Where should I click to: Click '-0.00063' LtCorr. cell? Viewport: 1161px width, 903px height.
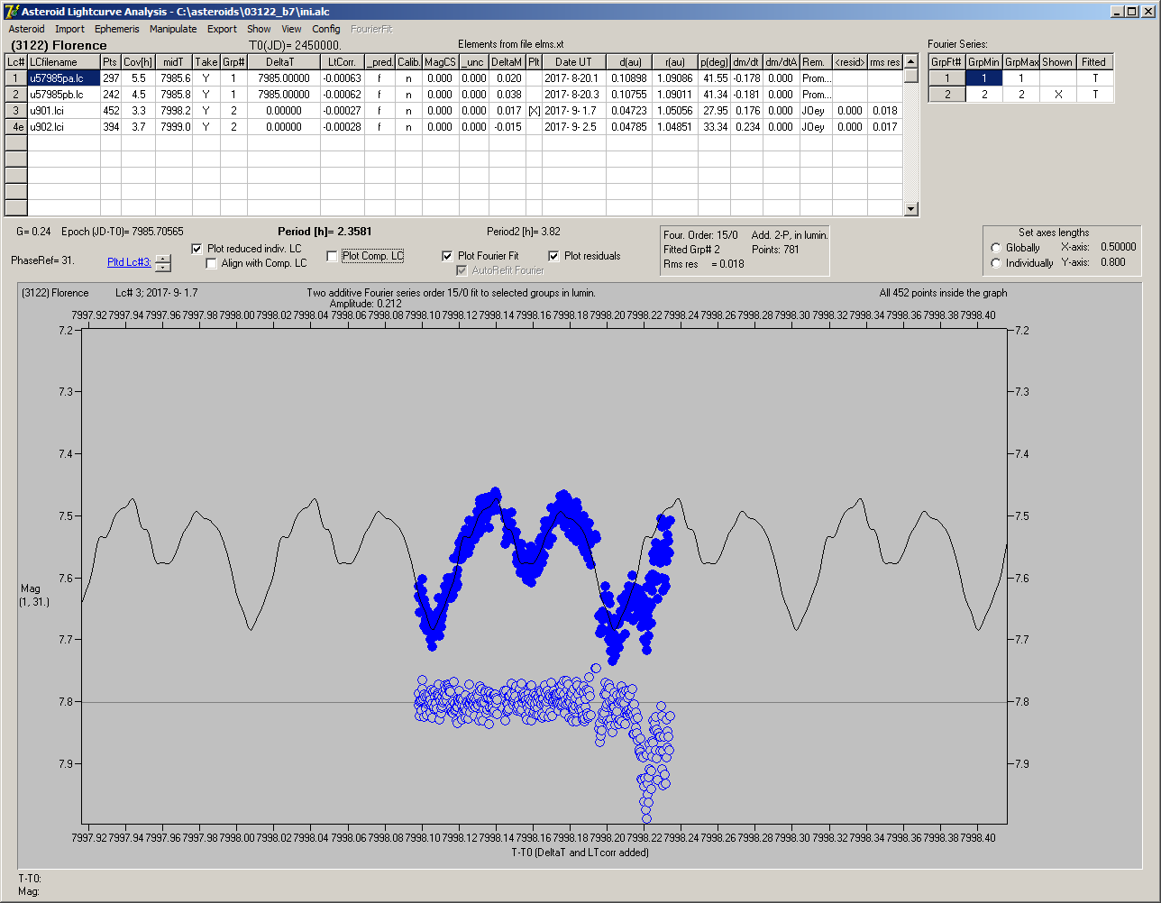click(343, 78)
